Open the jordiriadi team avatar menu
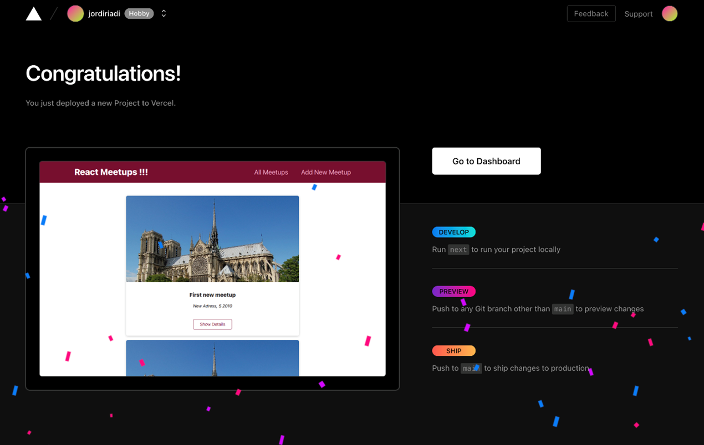This screenshot has width=704, height=445. pos(75,13)
